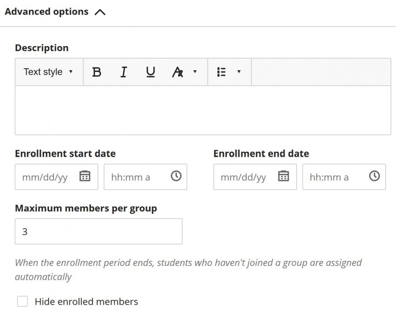
Task: Toggle bold formatting in the description editor
Action: pyautogui.click(x=96, y=72)
